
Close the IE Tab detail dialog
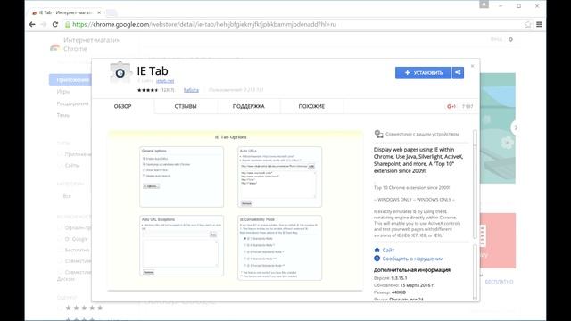coord(472,66)
